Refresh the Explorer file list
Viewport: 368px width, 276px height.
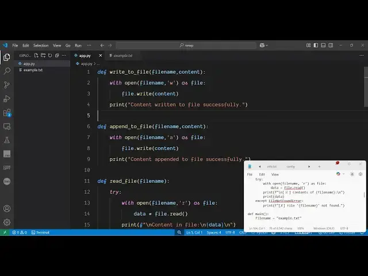click(x=50, y=55)
